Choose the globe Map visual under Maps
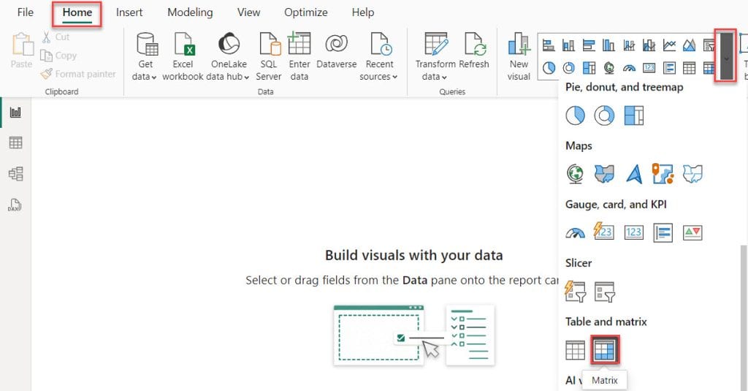 click(x=576, y=174)
